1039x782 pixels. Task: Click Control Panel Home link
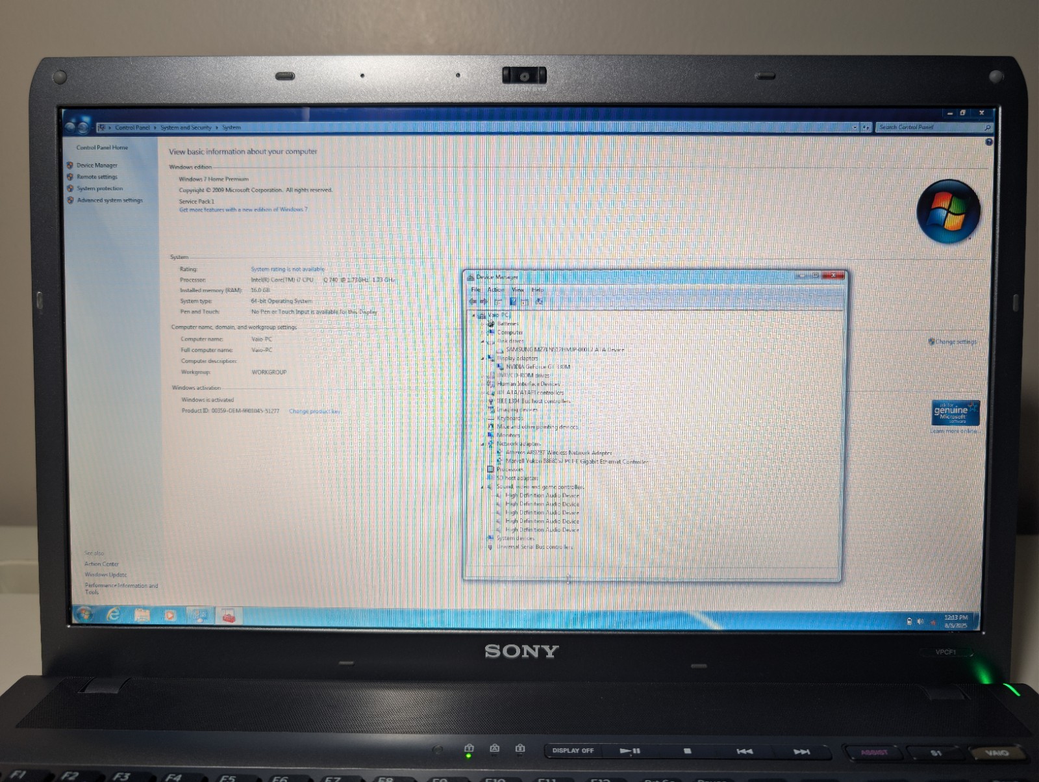102,147
